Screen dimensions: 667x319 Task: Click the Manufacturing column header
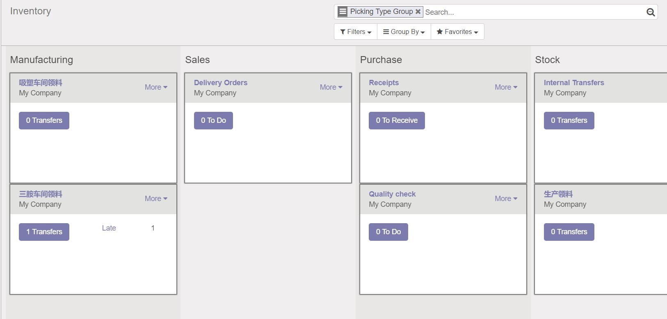click(x=41, y=60)
